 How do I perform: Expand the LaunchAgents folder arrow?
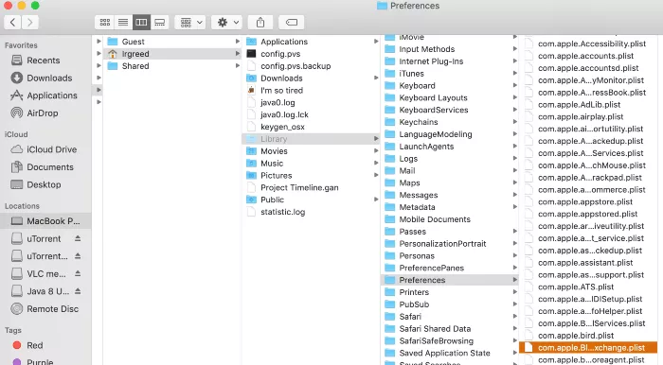point(514,147)
